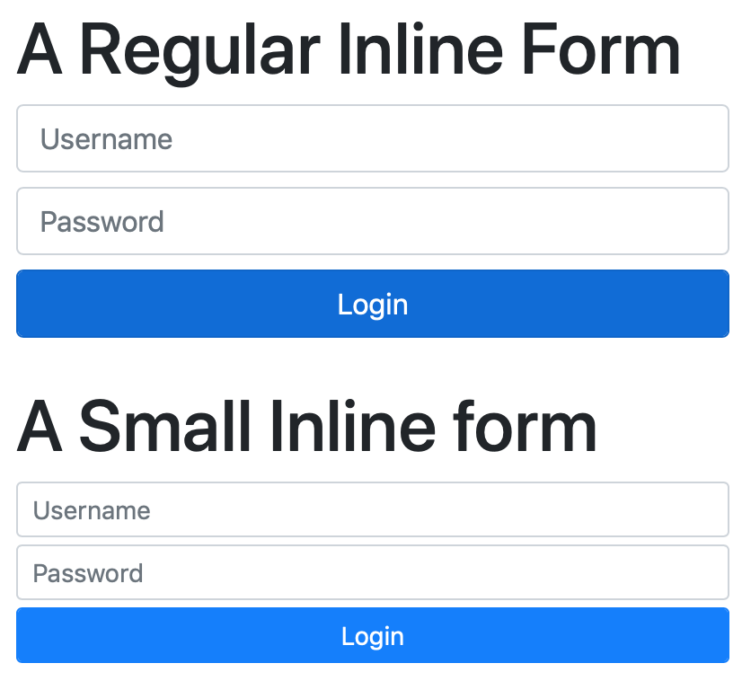Click the Password placeholder text in the larger input
Image resolution: width=742 pixels, height=681 pixels.
pos(102,222)
